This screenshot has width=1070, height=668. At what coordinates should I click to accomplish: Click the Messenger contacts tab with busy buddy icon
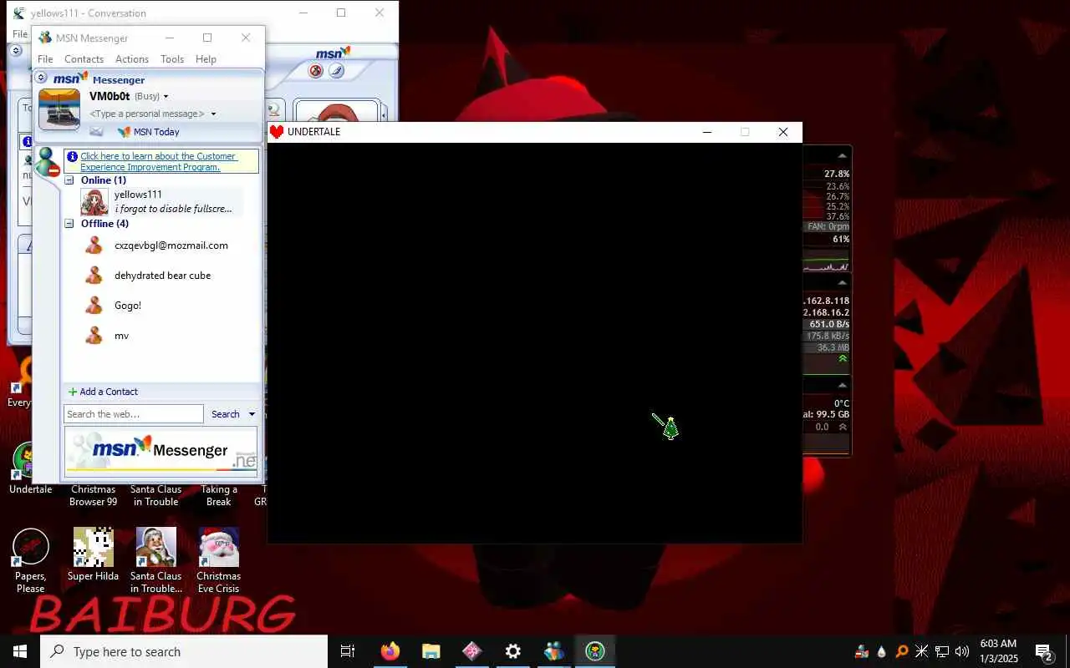click(47, 163)
